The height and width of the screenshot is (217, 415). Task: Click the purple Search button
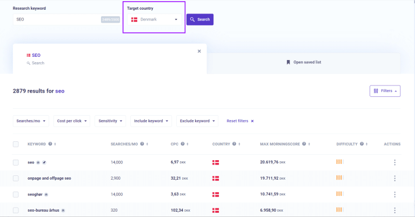[x=200, y=19]
